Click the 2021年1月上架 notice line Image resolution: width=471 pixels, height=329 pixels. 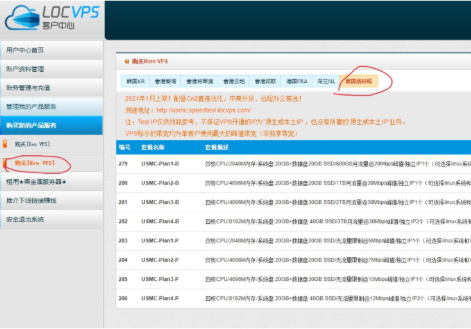pyautogui.click(x=213, y=99)
